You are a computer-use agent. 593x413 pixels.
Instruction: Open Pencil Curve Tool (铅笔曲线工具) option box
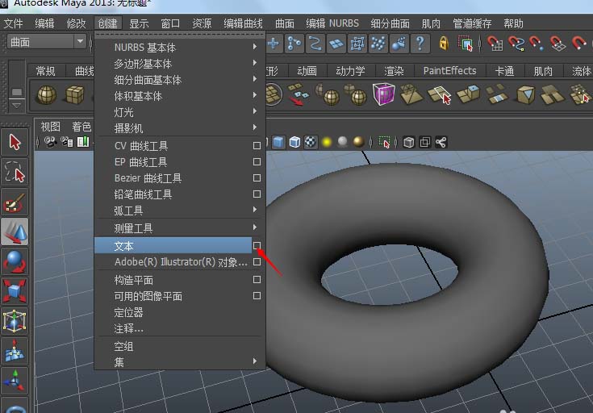click(x=257, y=194)
